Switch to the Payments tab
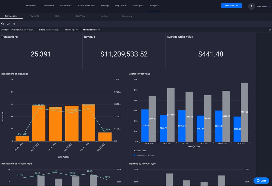The height and width of the screenshot is (186, 272). 34,16
